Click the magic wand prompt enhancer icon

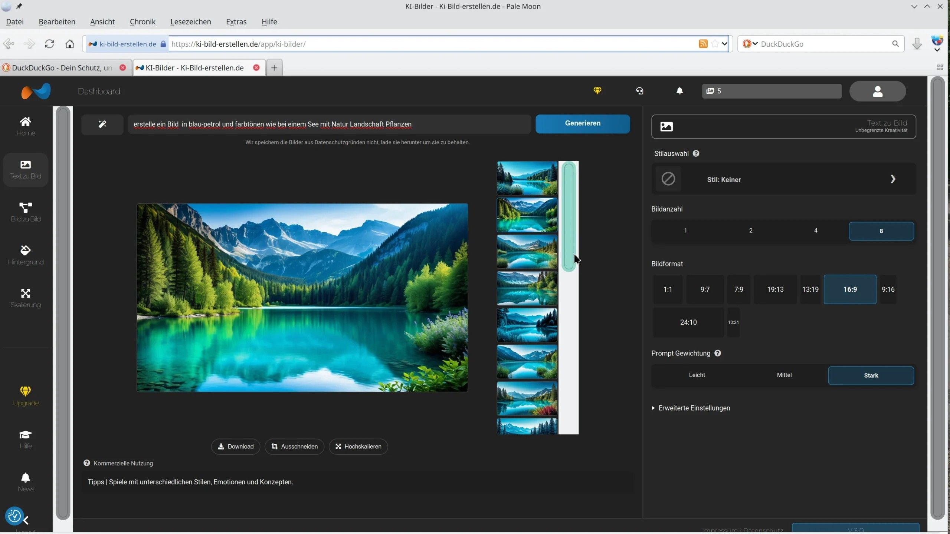[102, 124]
